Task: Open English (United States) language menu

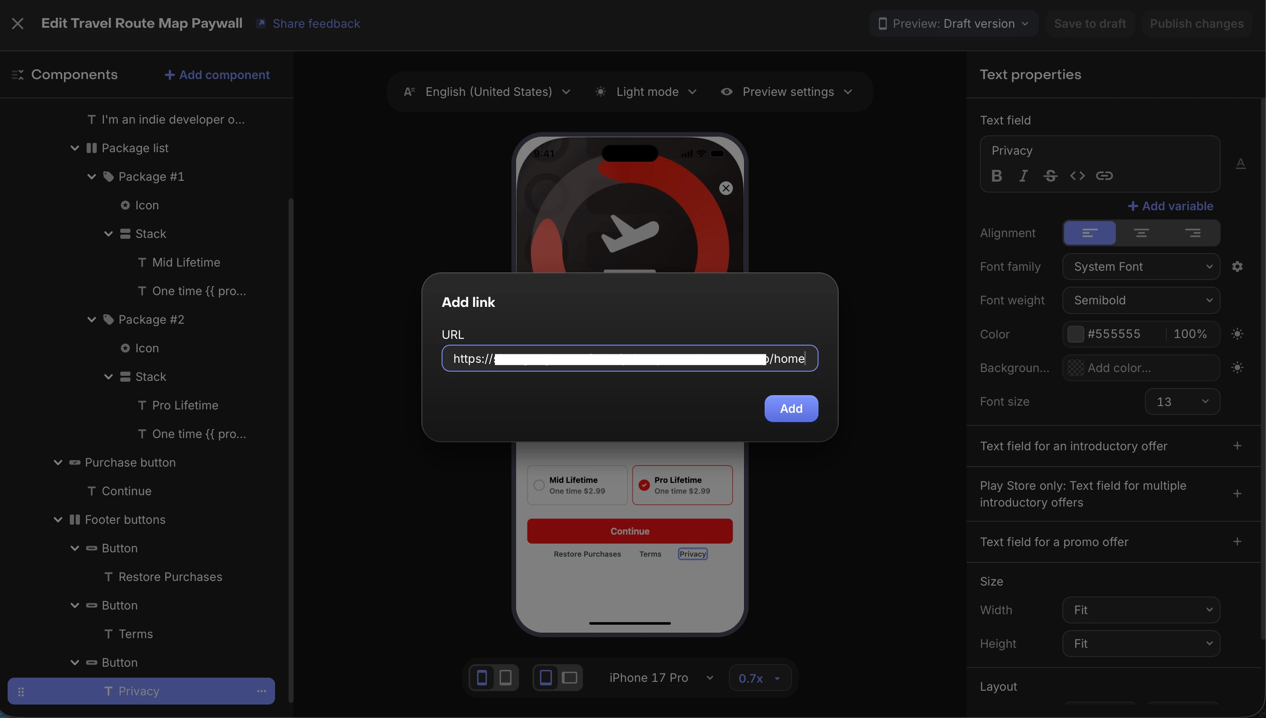Action: (x=487, y=92)
